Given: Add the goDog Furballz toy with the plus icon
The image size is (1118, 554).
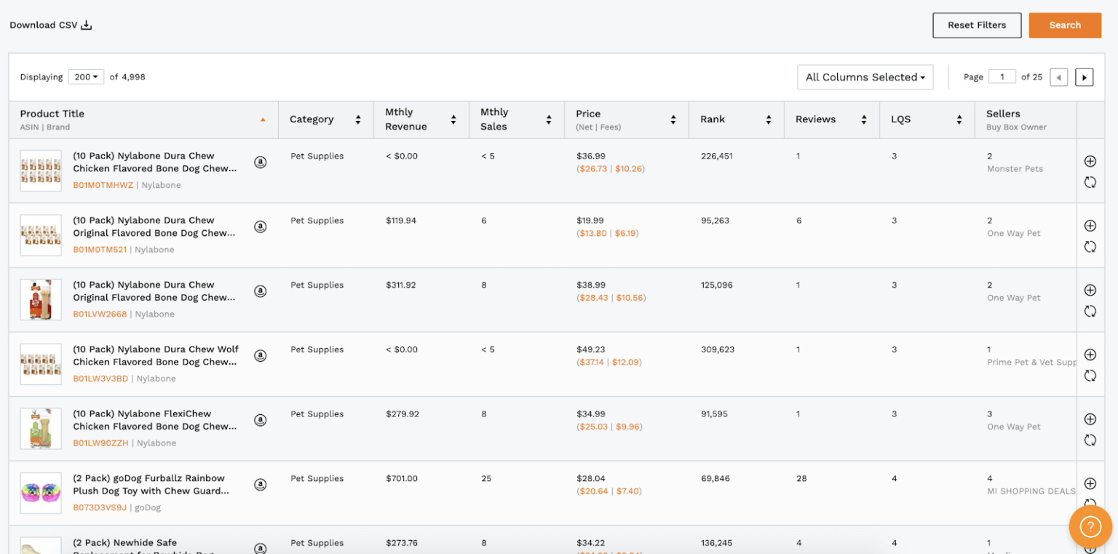Looking at the screenshot, I should [1090, 483].
